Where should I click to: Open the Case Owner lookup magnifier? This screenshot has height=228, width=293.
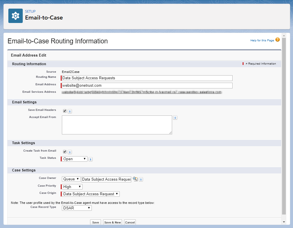coord(135,179)
